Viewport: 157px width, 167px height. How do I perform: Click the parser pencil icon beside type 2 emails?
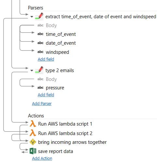[39, 70]
